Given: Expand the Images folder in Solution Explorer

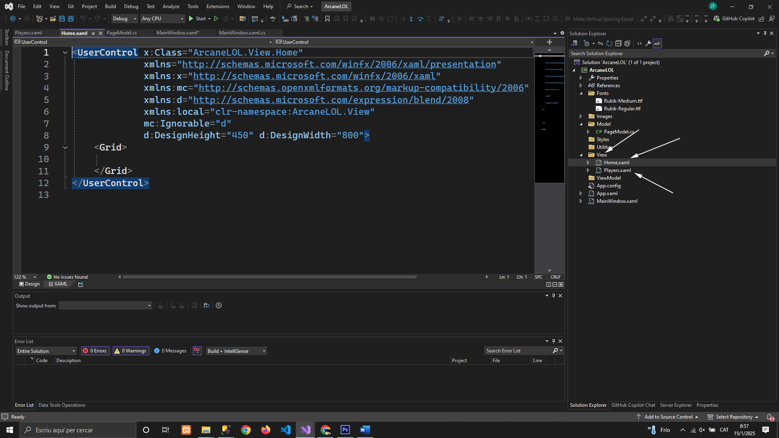Looking at the screenshot, I should tap(581, 116).
